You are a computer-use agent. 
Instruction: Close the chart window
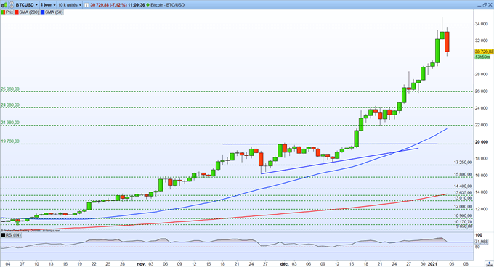coord(490,5)
